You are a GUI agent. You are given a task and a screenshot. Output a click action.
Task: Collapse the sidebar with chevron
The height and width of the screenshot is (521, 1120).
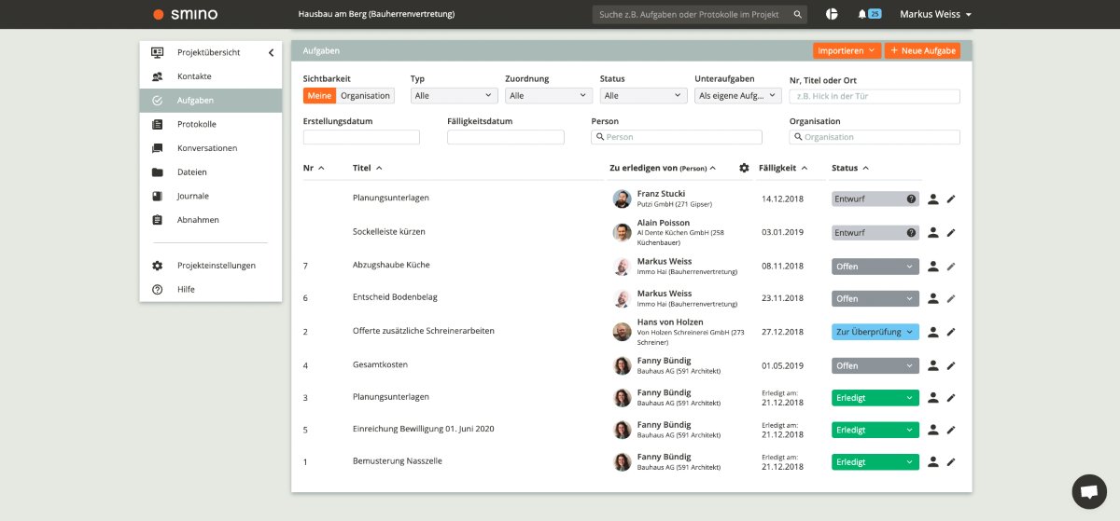pyautogui.click(x=271, y=53)
